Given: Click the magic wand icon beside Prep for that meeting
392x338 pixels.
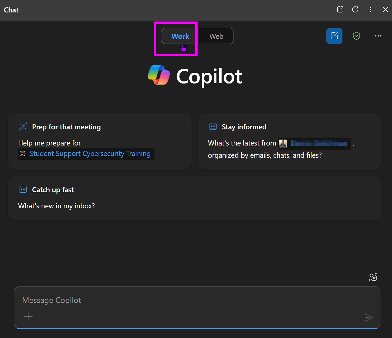Looking at the screenshot, I should point(23,127).
